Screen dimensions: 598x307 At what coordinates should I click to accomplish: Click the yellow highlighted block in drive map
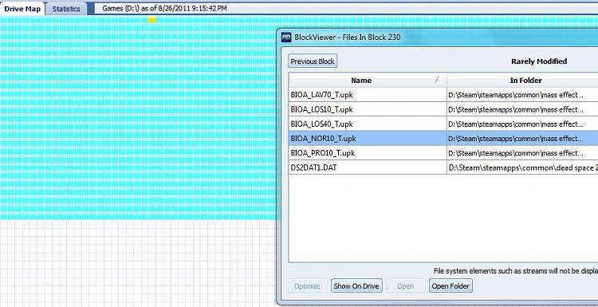[151, 20]
